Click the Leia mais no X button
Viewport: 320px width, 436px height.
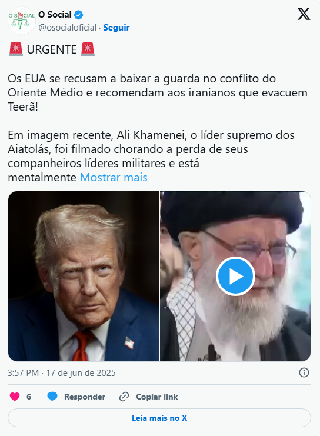click(159, 418)
